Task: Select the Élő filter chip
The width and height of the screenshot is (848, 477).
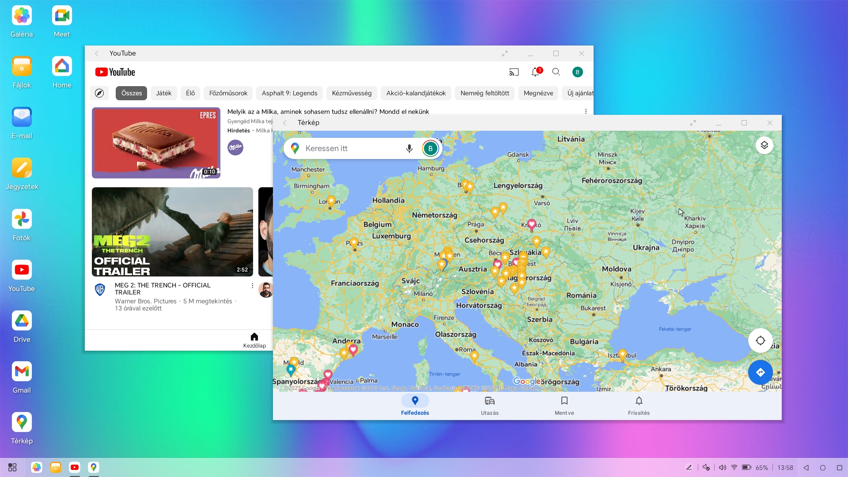Action: tap(190, 93)
